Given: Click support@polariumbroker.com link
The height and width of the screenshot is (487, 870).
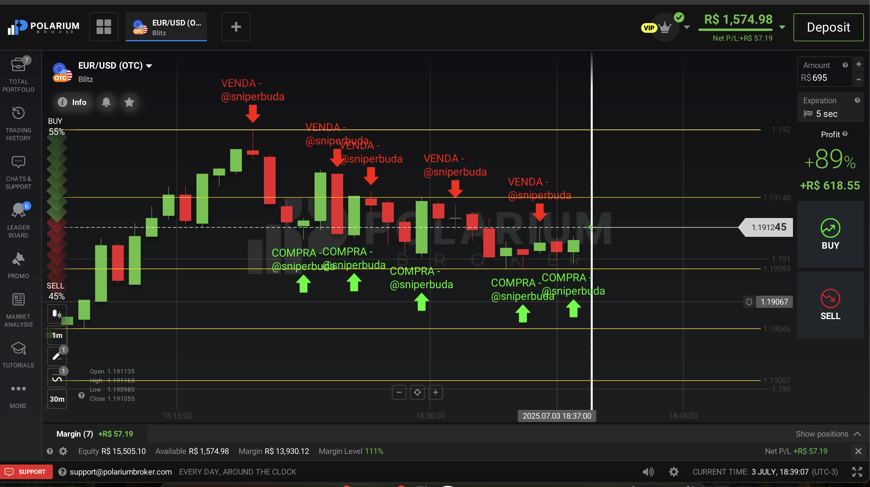Looking at the screenshot, I should [x=121, y=472].
